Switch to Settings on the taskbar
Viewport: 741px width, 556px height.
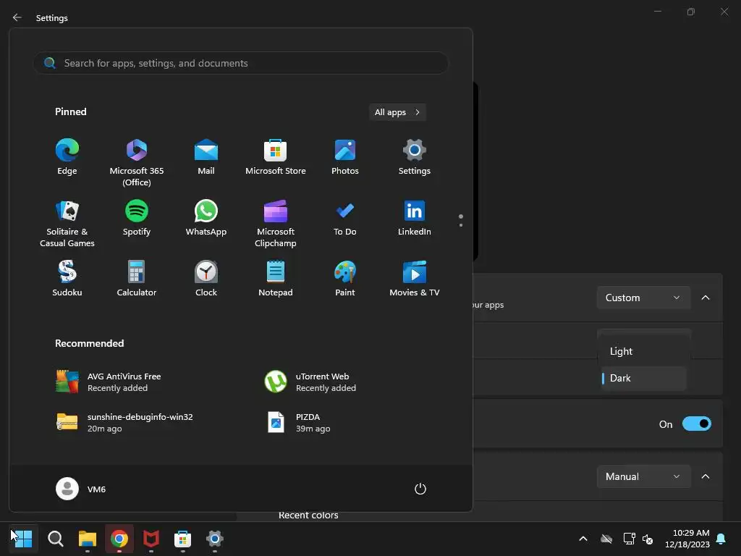click(214, 539)
